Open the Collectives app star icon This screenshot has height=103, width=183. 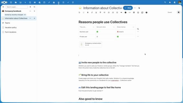tap(59, 2)
